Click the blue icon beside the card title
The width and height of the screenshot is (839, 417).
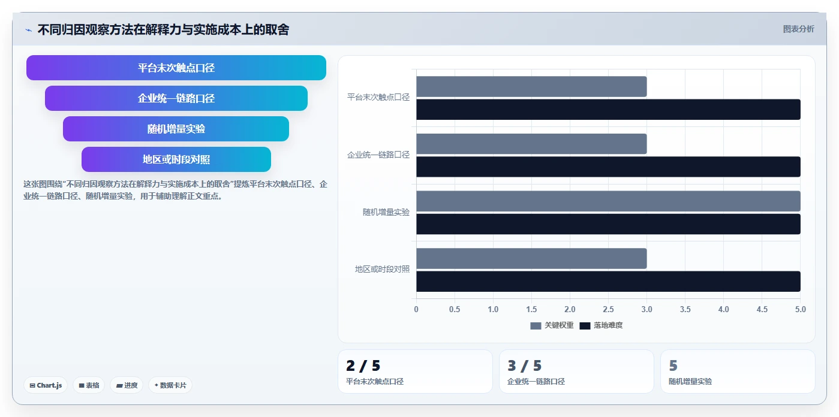point(28,30)
